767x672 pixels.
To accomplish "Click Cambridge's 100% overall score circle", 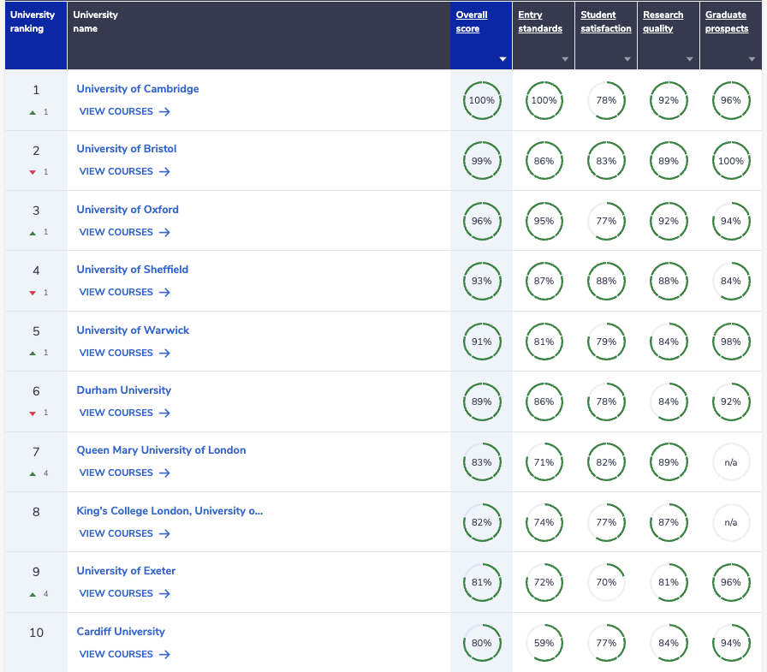I will click(482, 100).
